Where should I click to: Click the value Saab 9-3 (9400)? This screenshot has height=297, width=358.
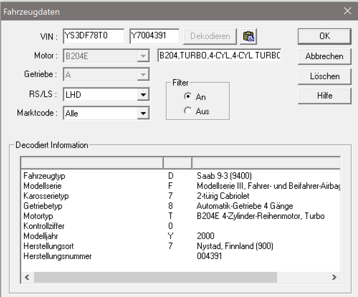(224, 176)
